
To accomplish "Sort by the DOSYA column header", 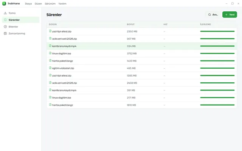I will [53, 24].
